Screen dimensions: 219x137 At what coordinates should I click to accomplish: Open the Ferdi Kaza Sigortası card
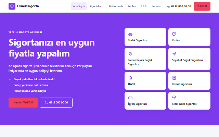pyautogui.click(x=189, y=101)
